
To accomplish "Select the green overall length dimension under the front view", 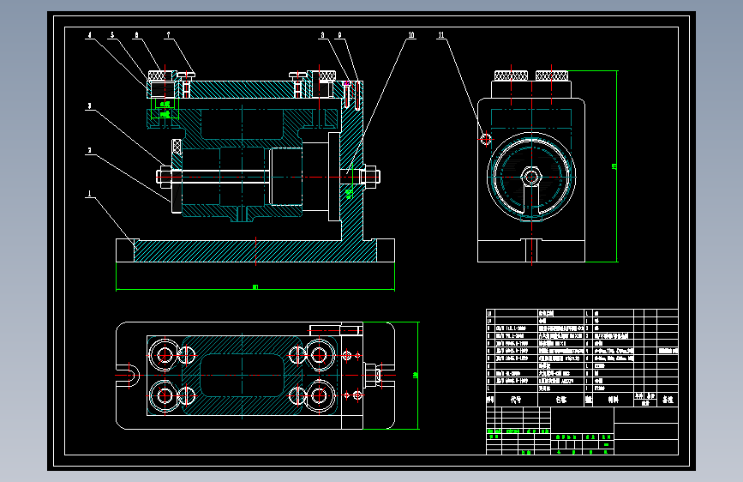I will 255,287.
